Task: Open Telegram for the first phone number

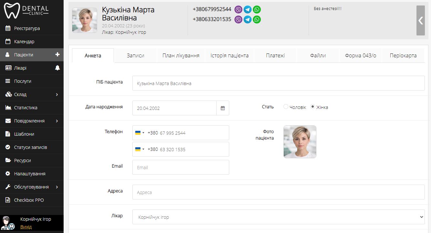Action: coord(248,9)
